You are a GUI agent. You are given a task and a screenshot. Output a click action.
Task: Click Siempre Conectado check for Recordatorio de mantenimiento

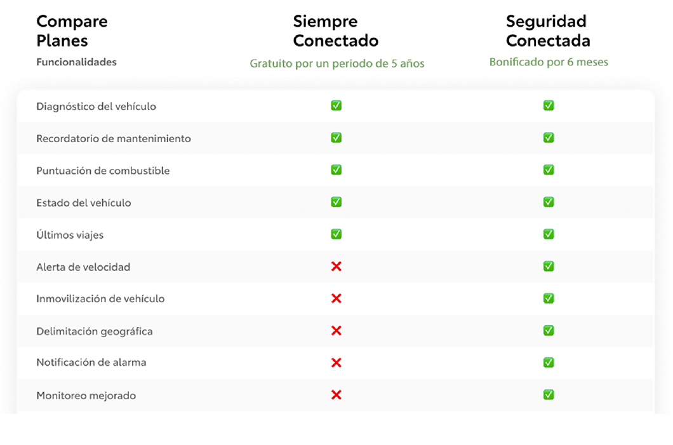(336, 138)
